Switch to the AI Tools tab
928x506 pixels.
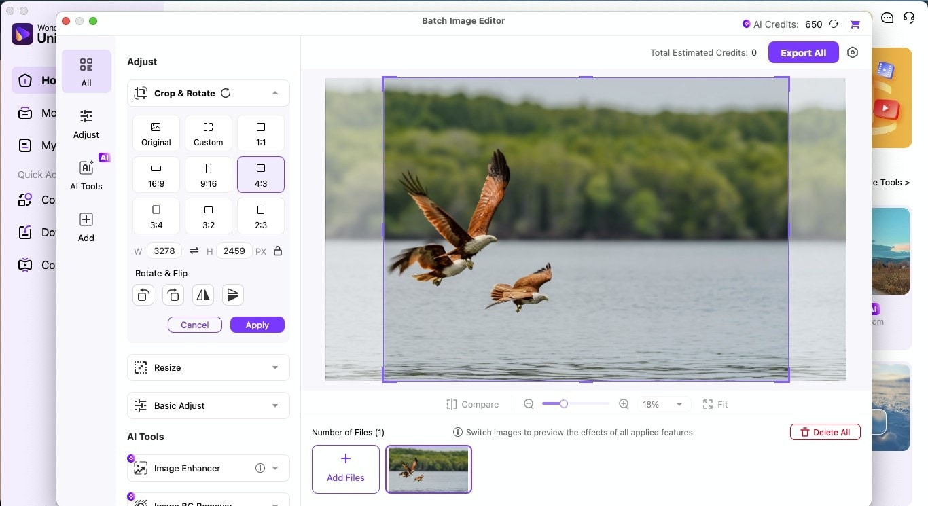coord(86,175)
